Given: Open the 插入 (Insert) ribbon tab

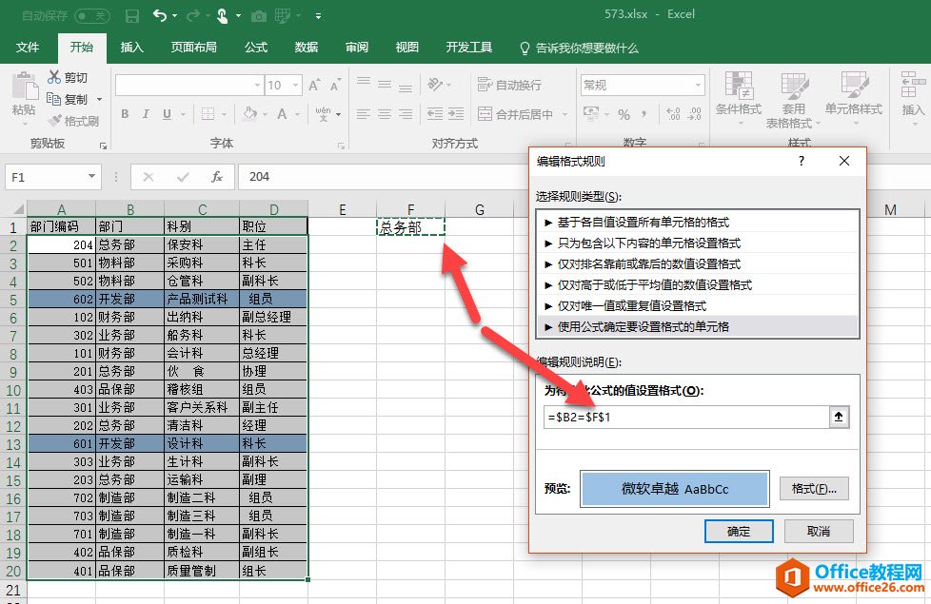Looking at the screenshot, I should pos(132,48).
